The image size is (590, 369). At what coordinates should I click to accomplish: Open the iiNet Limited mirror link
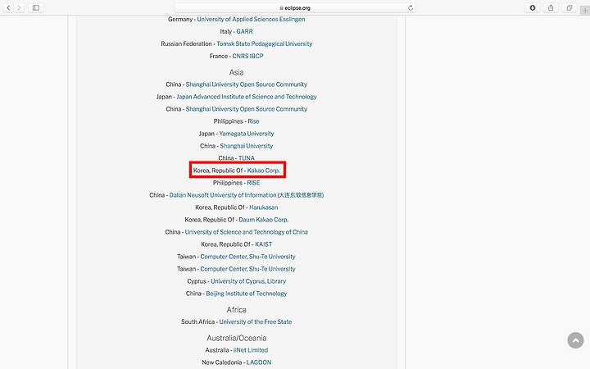(x=251, y=350)
